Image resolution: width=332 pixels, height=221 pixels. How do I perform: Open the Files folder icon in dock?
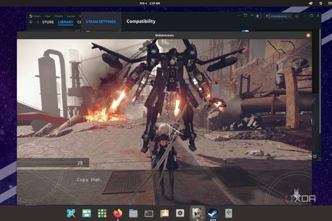pyautogui.click(x=133, y=213)
